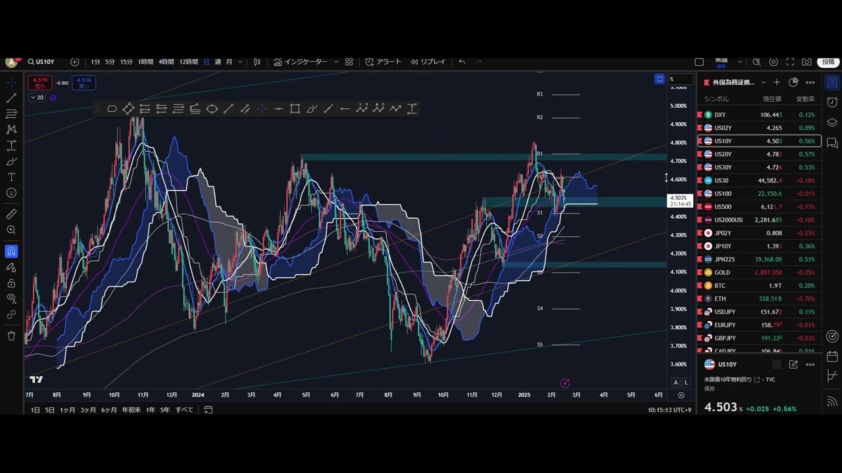Switch range to 6ヶ月
Image resolution: width=842 pixels, height=473 pixels.
coord(109,410)
